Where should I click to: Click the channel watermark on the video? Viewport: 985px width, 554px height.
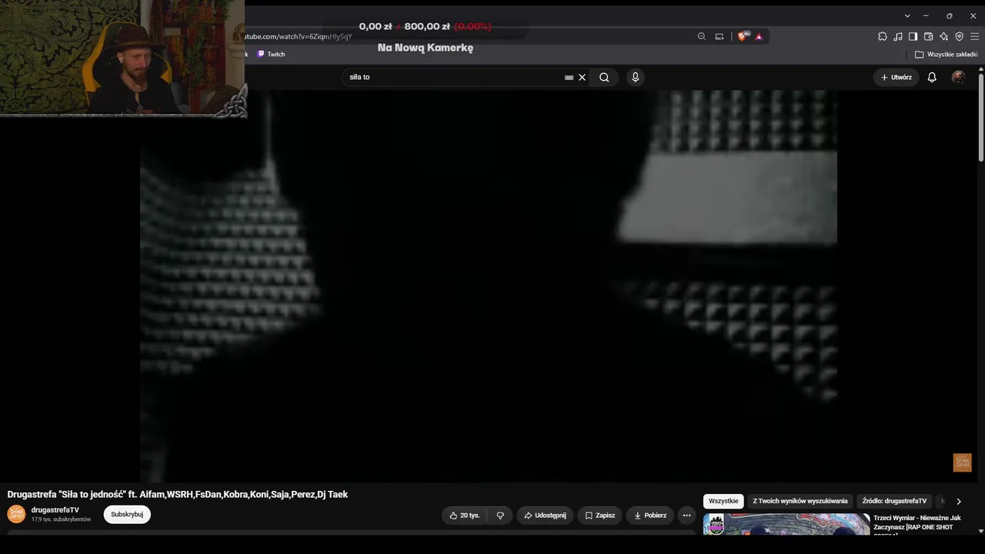(x=963, y=462)
